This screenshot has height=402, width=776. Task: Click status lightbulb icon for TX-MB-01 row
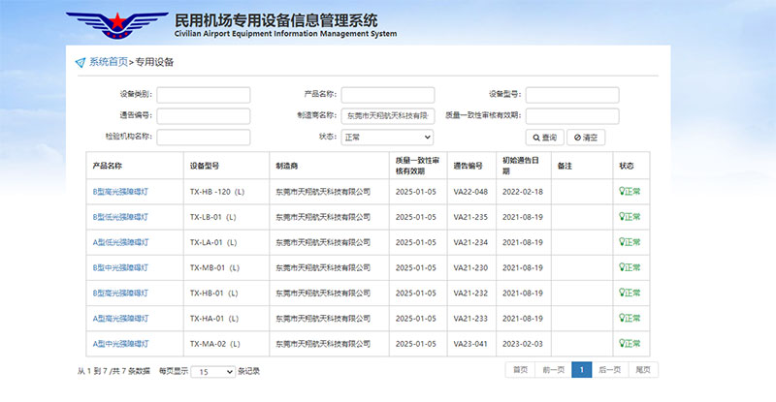[623, 267]
